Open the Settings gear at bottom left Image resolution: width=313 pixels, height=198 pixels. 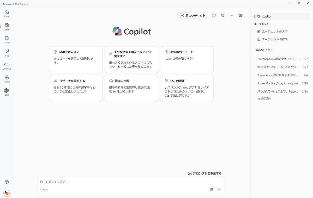[7, 182]
